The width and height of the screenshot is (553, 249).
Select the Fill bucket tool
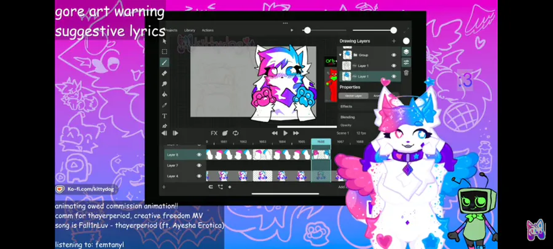point(164,95)
